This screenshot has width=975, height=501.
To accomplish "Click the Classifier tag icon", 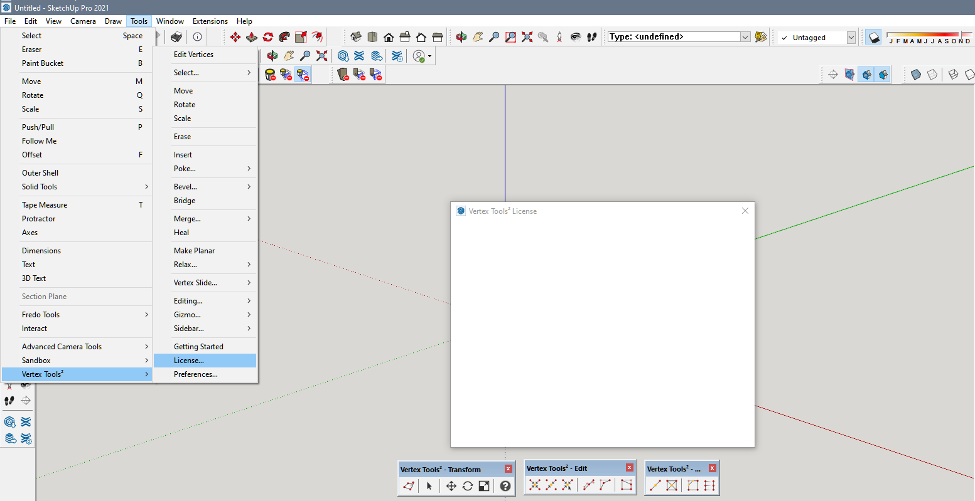I will pyautogui.click(x=761, y=37).
